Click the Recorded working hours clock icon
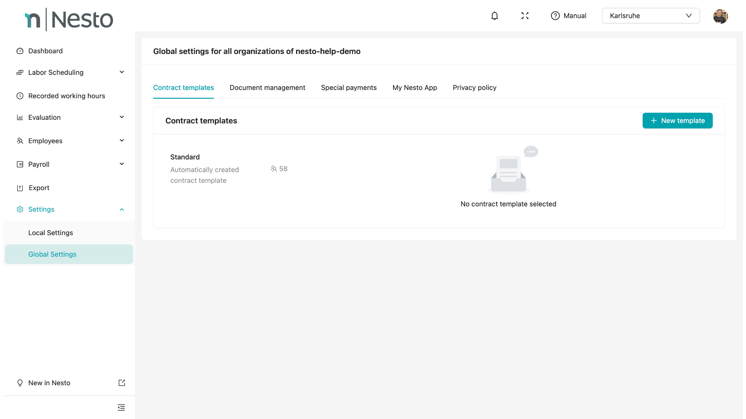The height and width of the screenshot is (419, 746). tap(20, 96)
